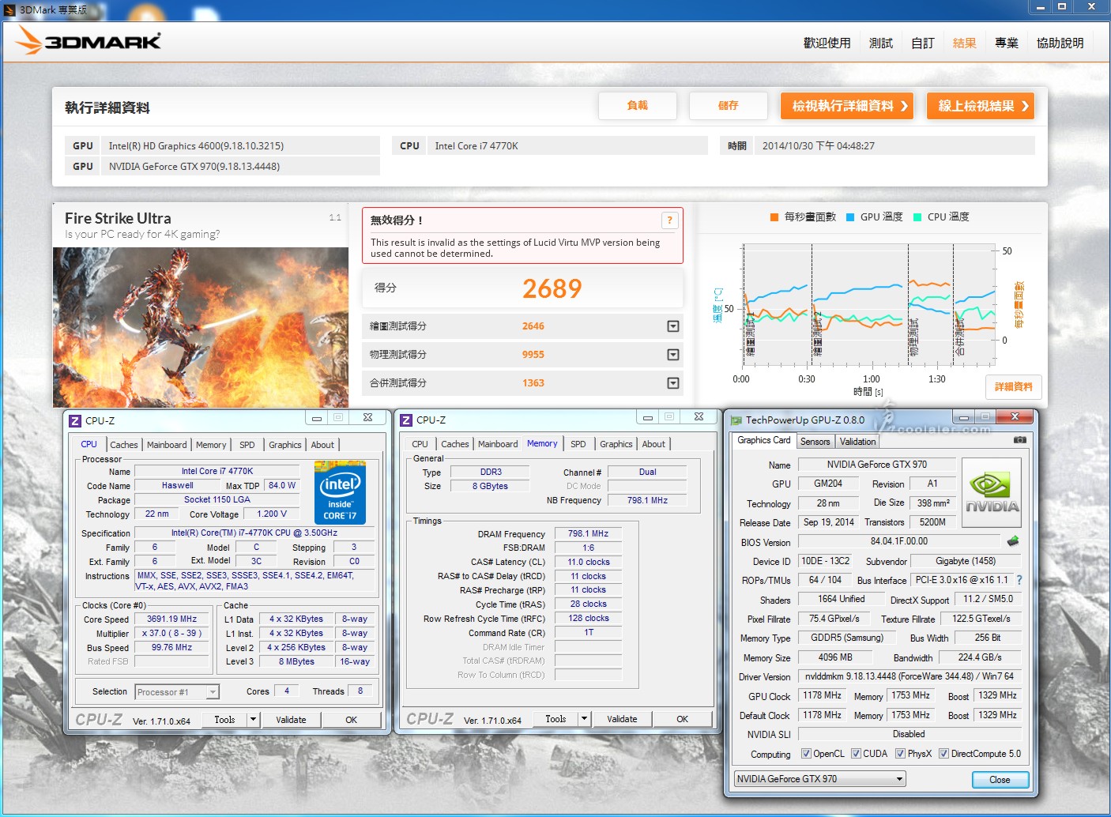Click the BIOS save icon in GPU-Z

tap(1013, 541)
